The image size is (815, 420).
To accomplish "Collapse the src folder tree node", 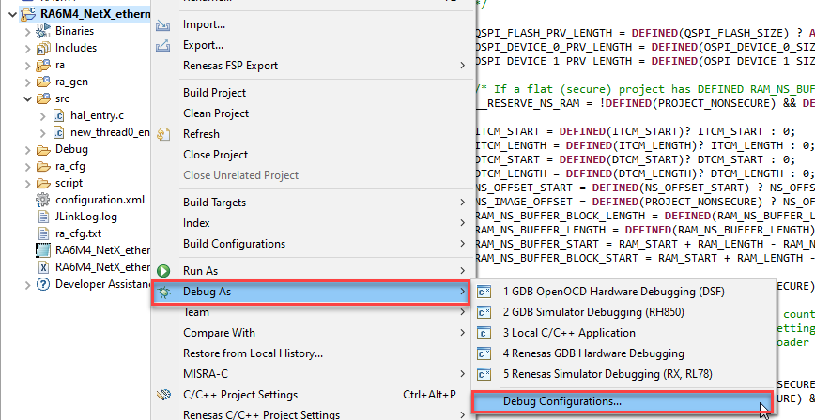I will coord(27,98).
